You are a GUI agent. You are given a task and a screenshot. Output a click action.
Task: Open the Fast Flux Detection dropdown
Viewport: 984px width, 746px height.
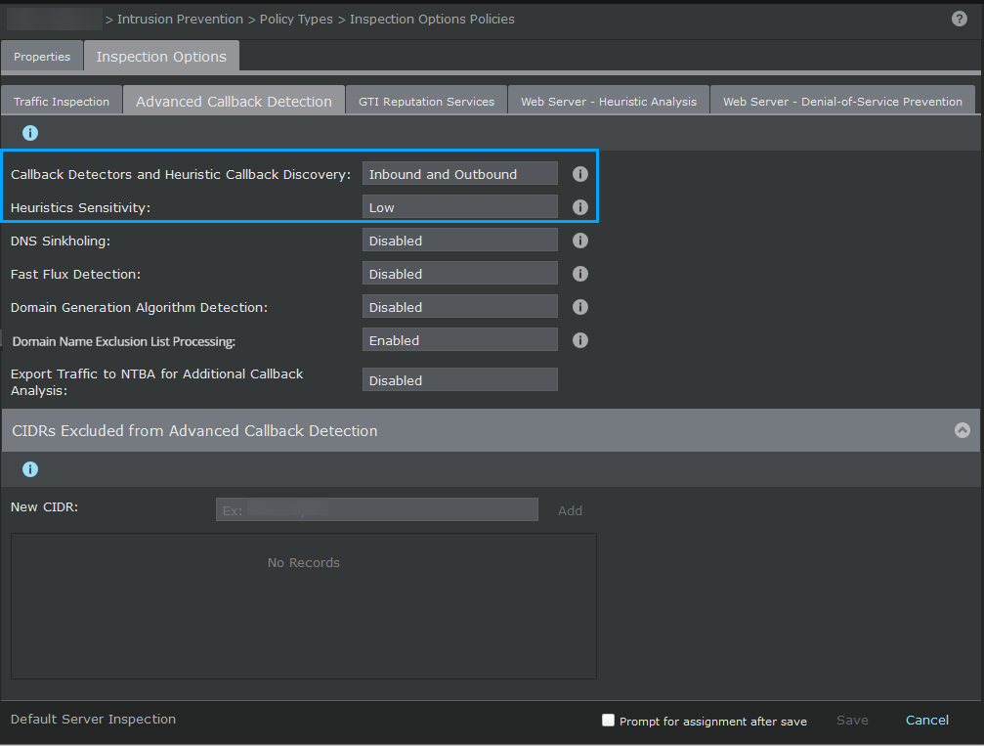click(x=460, y=273)
